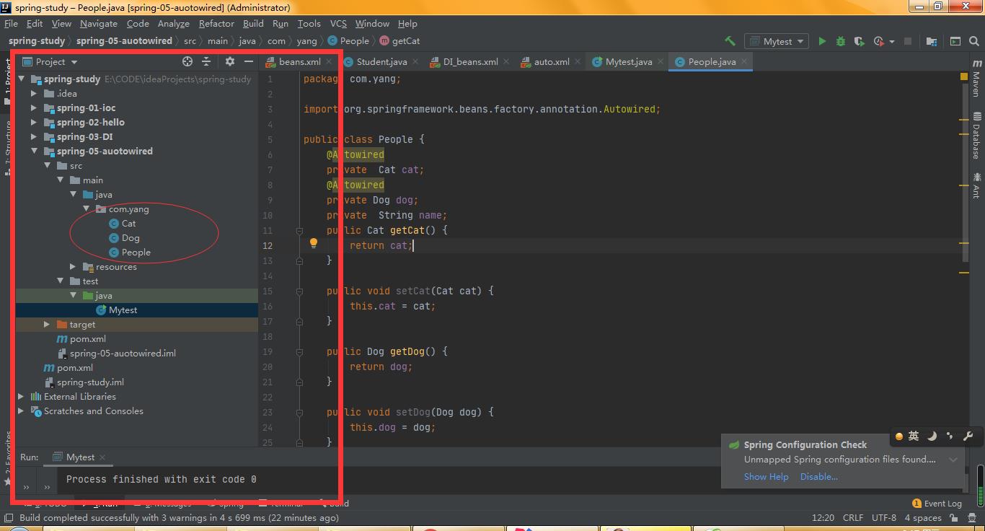Viewport: 985px width, 531px height.
Task: Change the 4 spaces indent setting
Action: pyautogui.click(x=923, y=517)
